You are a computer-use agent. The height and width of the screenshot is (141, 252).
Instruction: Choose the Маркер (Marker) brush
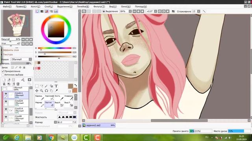click(x=39, y=104)
